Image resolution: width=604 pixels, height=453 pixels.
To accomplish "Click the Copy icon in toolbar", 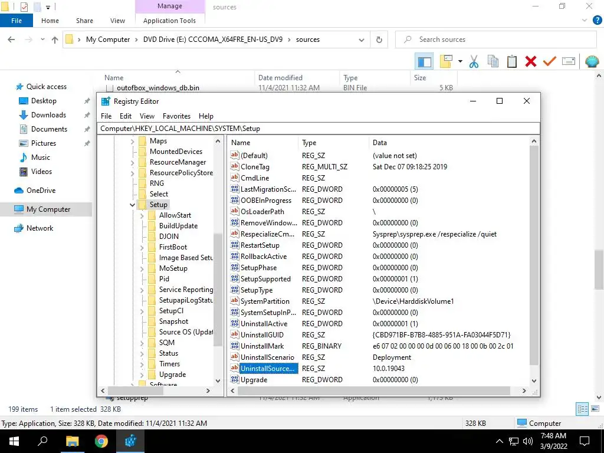I will (493, 61).
